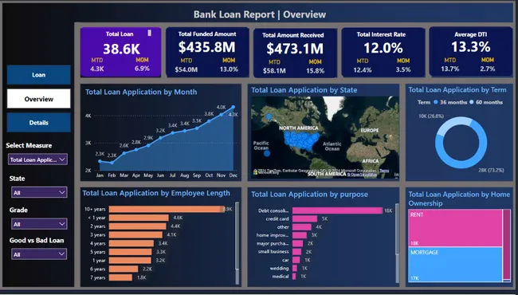
Task: Select the 7 years bar
Action: pos(120,277)
